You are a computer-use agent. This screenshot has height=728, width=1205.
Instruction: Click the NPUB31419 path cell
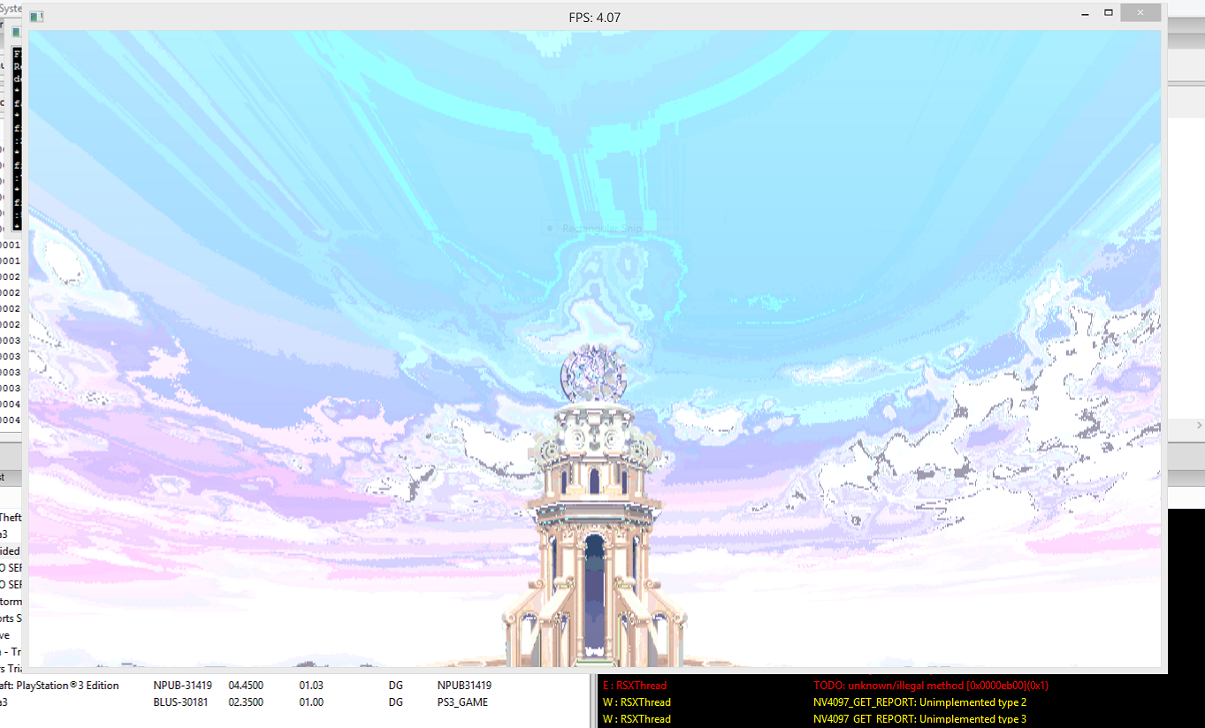pyautogui.click(x=464, y=685)
